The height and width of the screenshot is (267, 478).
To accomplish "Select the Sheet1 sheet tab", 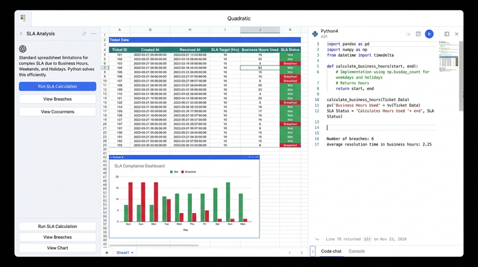I will 122,253.
